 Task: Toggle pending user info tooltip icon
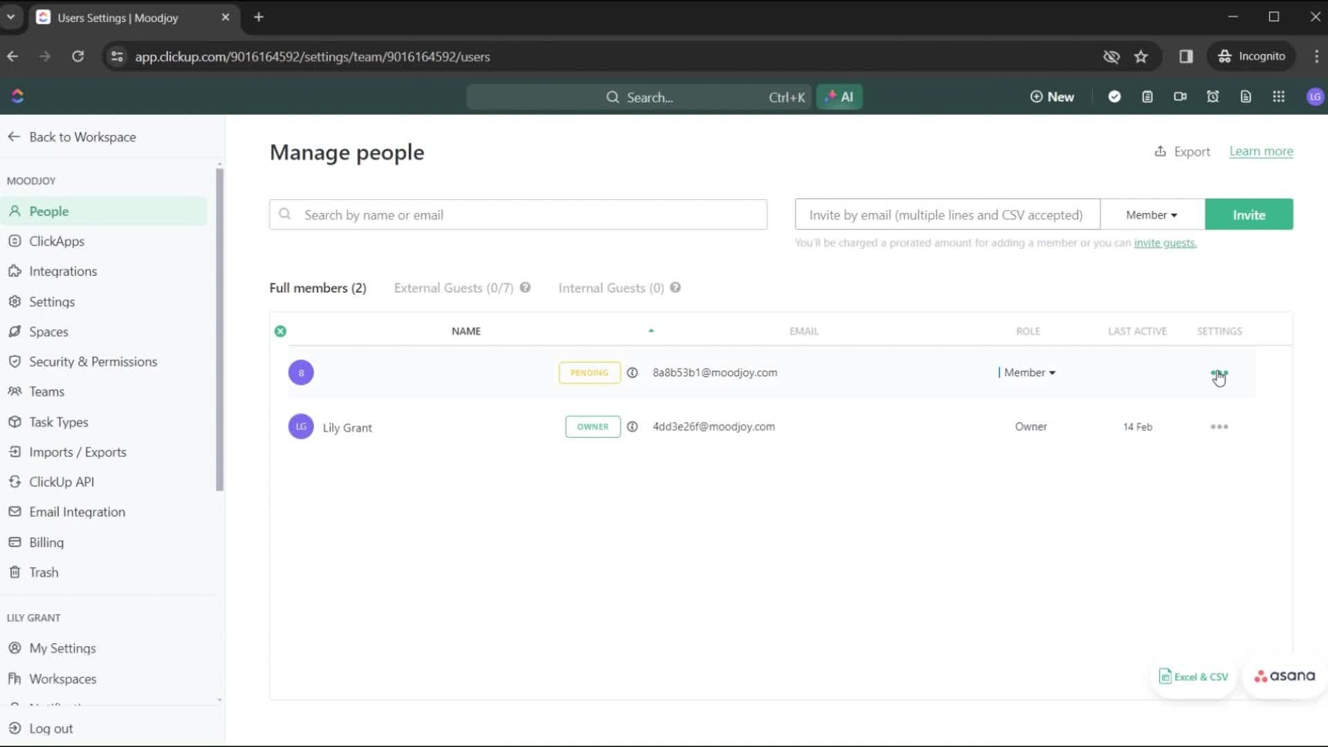click(632, 372)
